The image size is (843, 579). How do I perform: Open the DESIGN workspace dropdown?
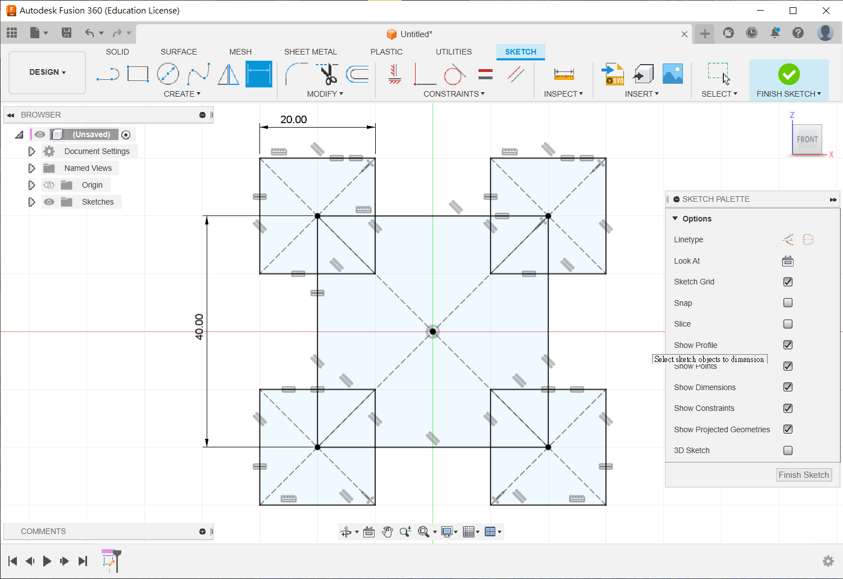point(48,72)
